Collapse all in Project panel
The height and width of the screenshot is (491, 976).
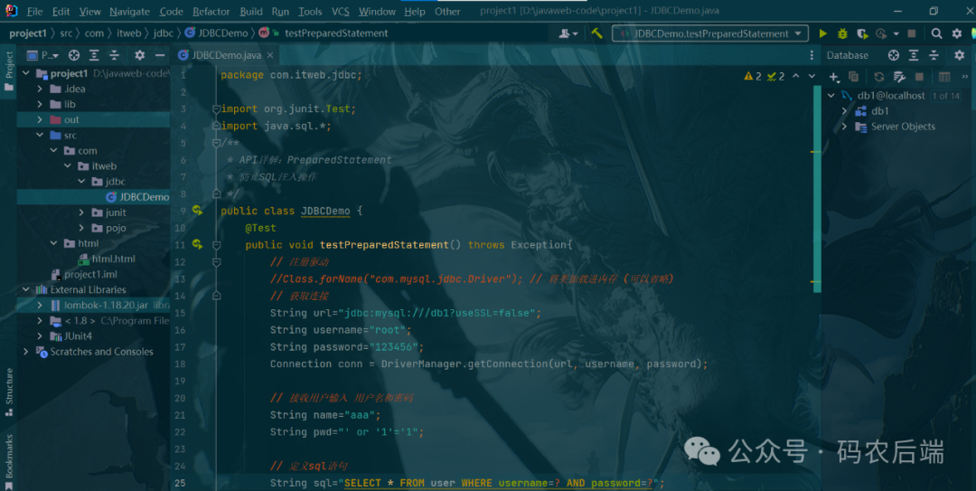click(114, 55)
